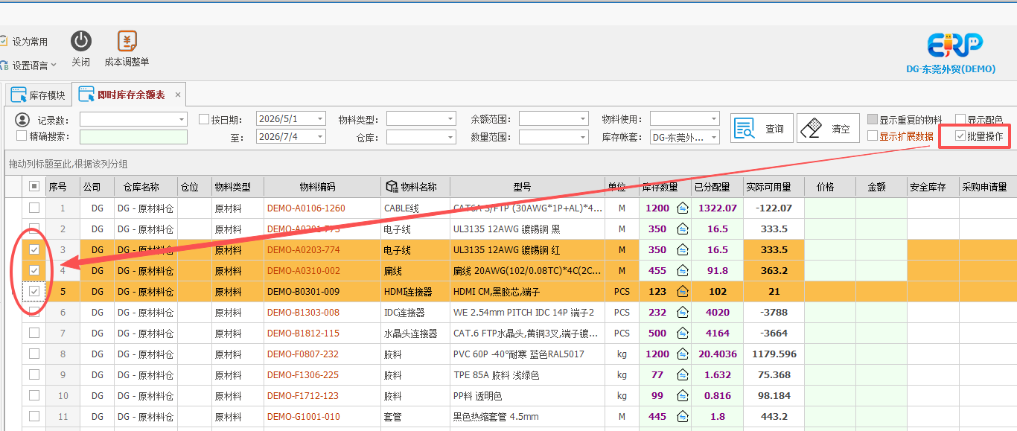
Task: Close the 即时库存余额表 tab
Action: [178, 95]
